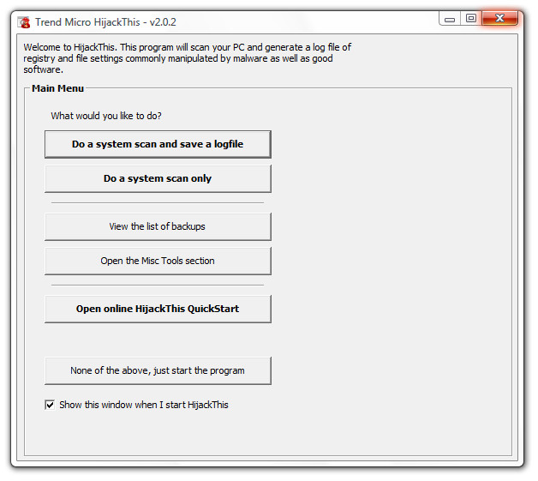
Task: Click the 'Main Menu' group label
Action: (57, 88)
